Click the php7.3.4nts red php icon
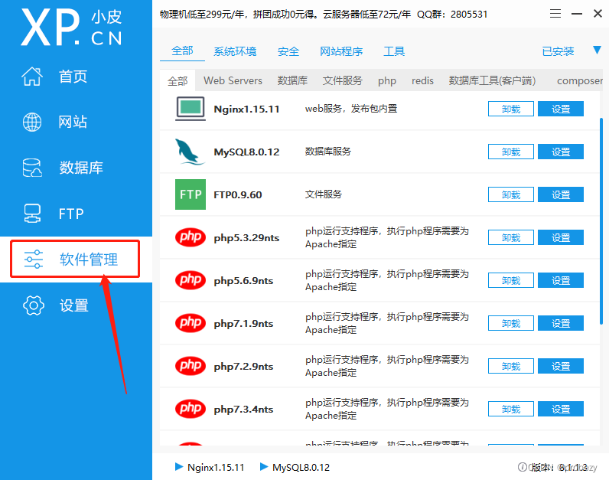This screenshot has height=480, width=609. (191, 409)
